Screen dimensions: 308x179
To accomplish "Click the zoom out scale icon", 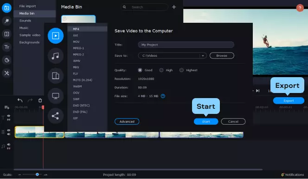I will click(19, 175).
